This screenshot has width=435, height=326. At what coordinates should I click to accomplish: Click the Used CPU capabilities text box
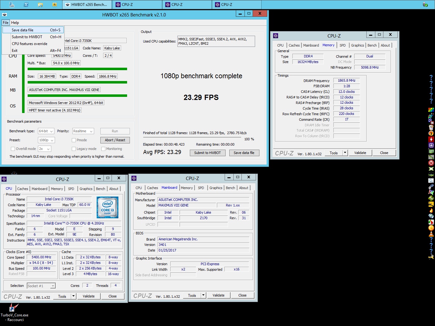(x=216, y=41)
